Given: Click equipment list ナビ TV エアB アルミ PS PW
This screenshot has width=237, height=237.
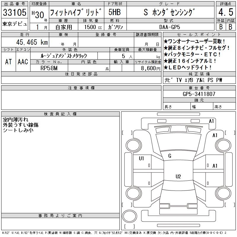Looking at the screenshot, I should [193, 80].
